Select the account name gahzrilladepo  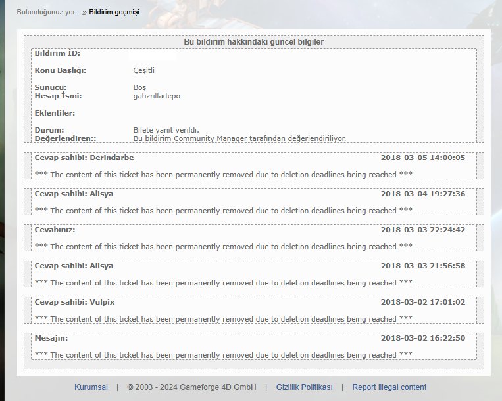pyautogui.click(x=157, y=96)
